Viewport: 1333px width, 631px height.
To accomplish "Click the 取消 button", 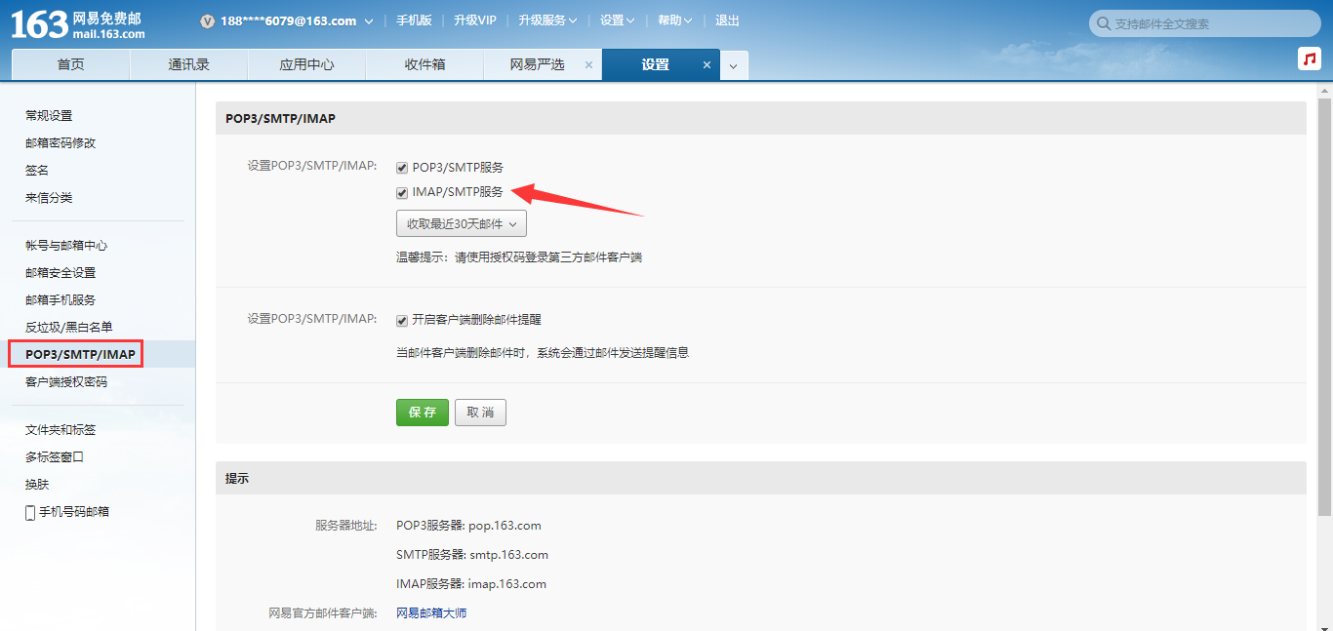I will point(480,413).
